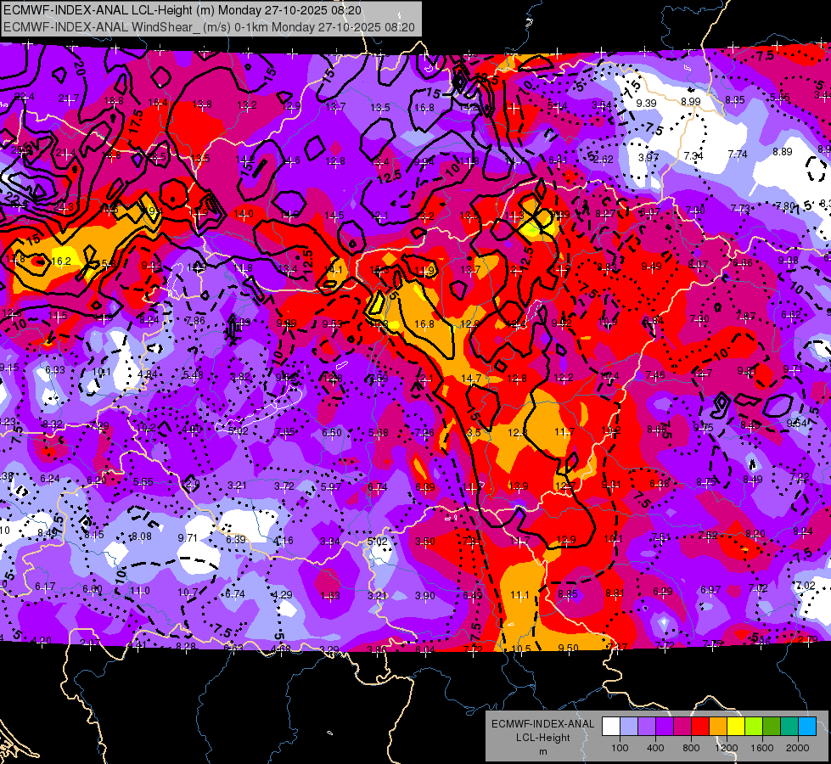Screen dimensions: 831x764
Task: Click the grid value 9.50
Action: pyautogui.click(x=569, y=648)
